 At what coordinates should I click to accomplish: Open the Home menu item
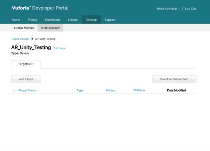click(16, 20)
